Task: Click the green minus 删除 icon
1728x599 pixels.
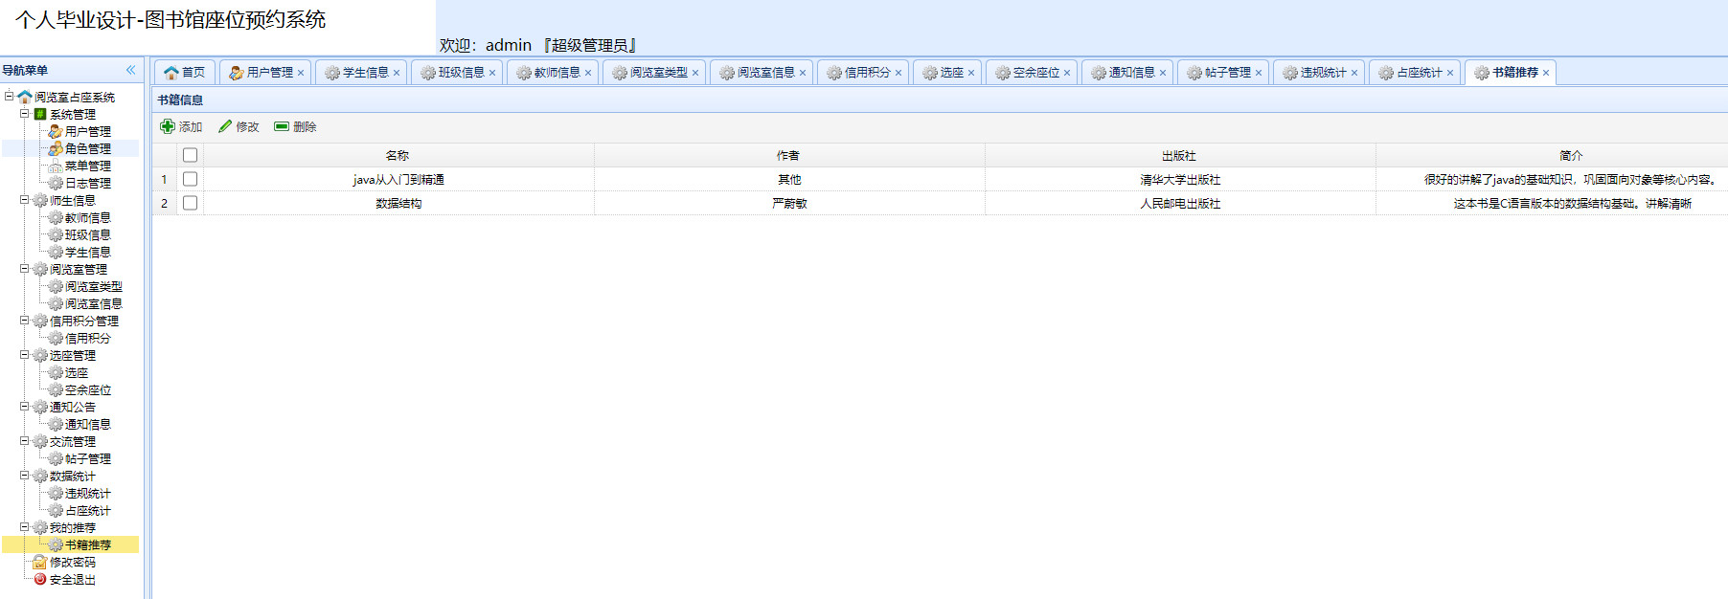Action: (282, 126)
